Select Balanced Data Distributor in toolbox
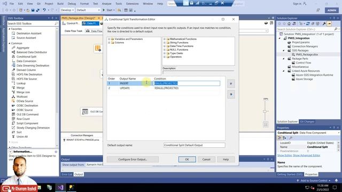Viewport: 342px width, 192px height. click(x=32, y=52)
